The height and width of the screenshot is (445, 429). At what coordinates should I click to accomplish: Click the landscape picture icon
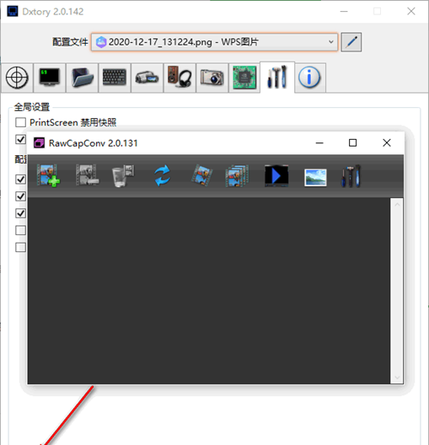(315, 178)
